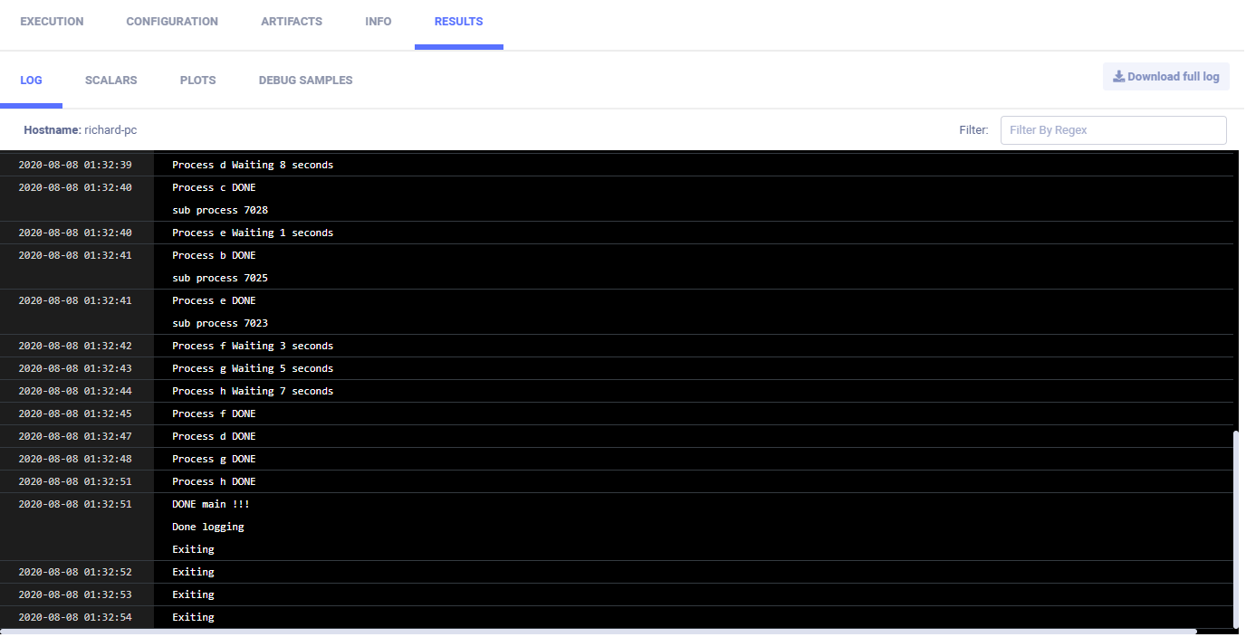The image size is (1246, 637).
Task: Open the PLOTS sub-tab
Action: click(197, 81)
